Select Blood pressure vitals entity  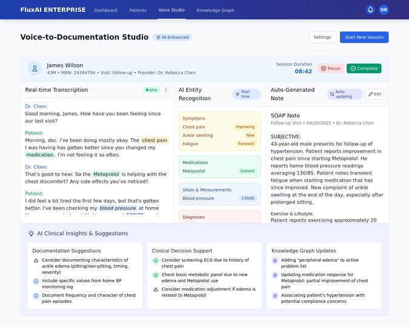point(198,198)
